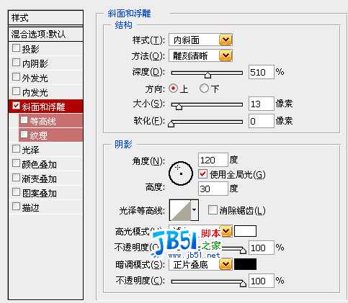348x303 pixels.
Task: Open the black shadow color swatch
Action: (245, 264)
